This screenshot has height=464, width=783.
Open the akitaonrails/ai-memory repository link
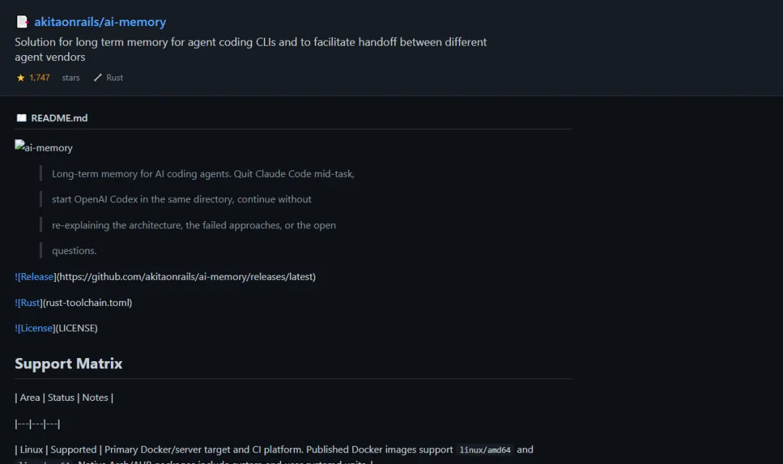100,22
